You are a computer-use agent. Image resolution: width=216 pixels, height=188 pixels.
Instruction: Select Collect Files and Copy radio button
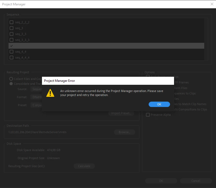[11, 79]
